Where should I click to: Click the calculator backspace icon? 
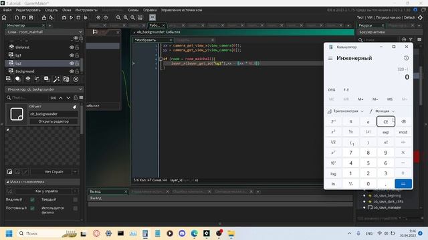click(403, 121)
